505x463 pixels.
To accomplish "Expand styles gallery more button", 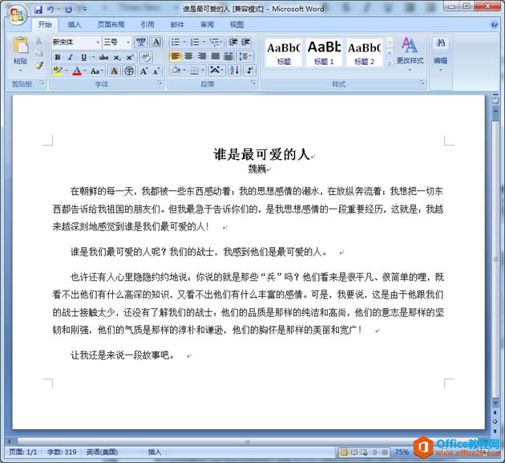I will coord(390,63).
